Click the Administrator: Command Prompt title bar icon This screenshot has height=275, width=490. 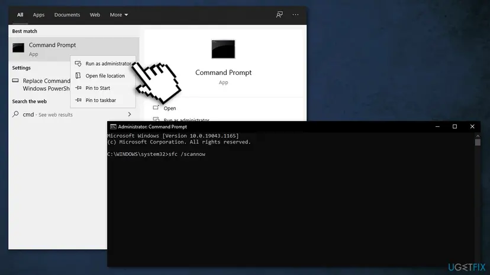[x=113, y=127]
